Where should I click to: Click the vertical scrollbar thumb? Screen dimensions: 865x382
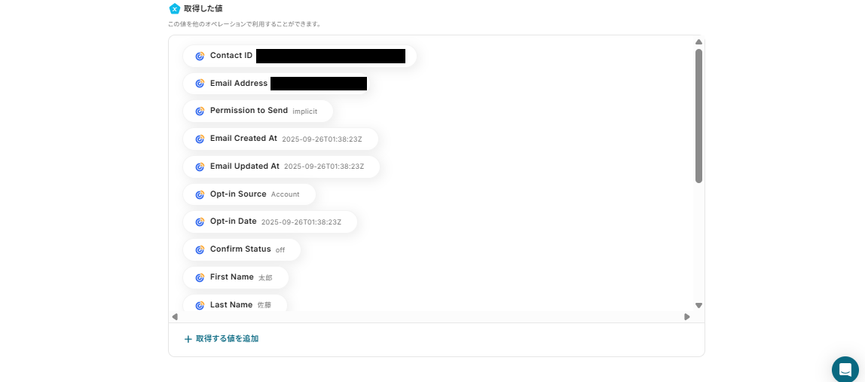click(x=698, y=116)
